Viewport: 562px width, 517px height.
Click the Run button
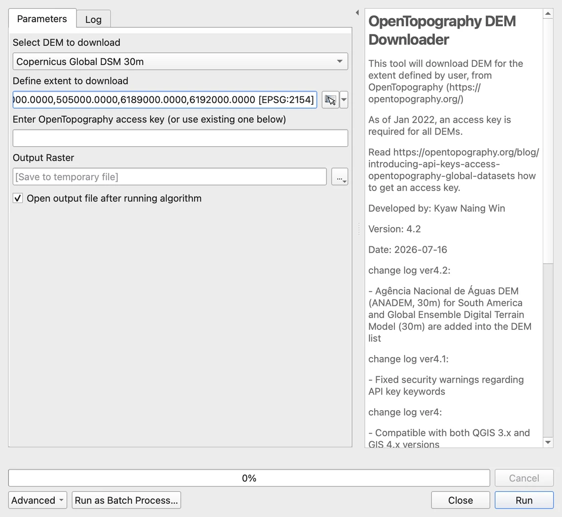[x=524, y=500]
